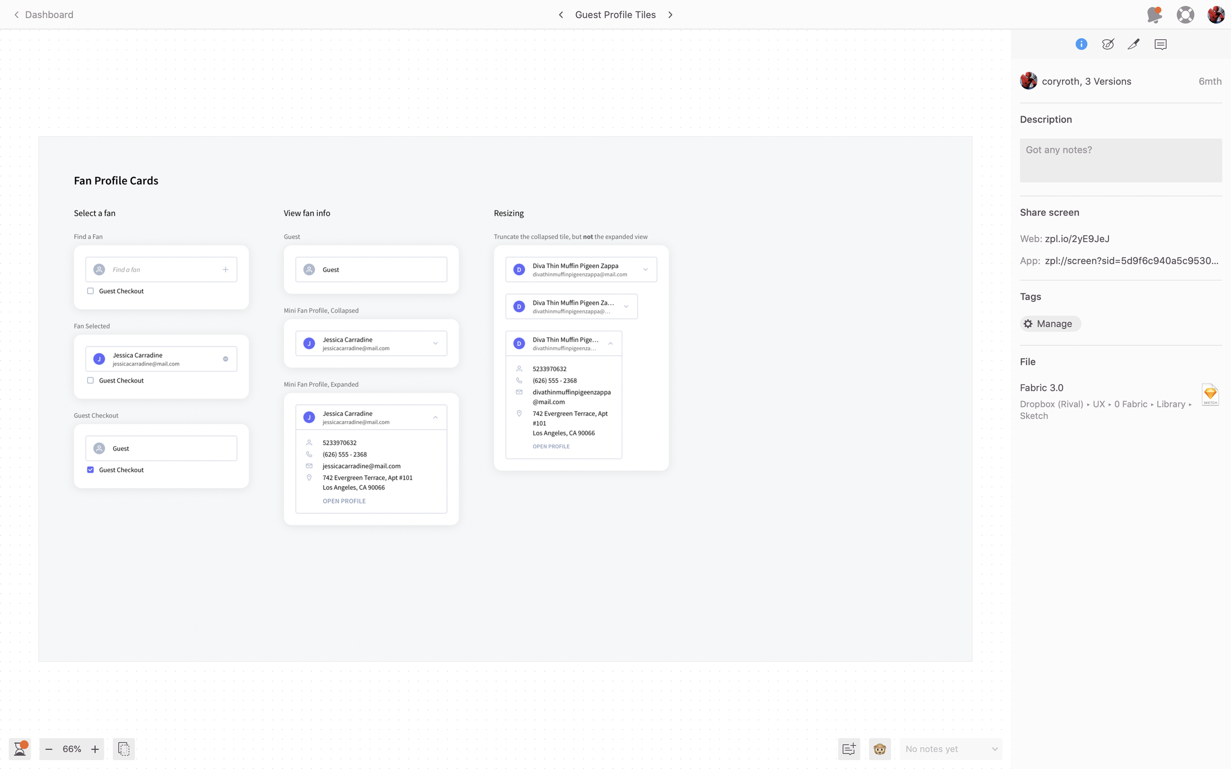The image size is (1231, 769).
Task: Click OPEN PROFILE in Resizing card
Action: click(x=551, y=447)
